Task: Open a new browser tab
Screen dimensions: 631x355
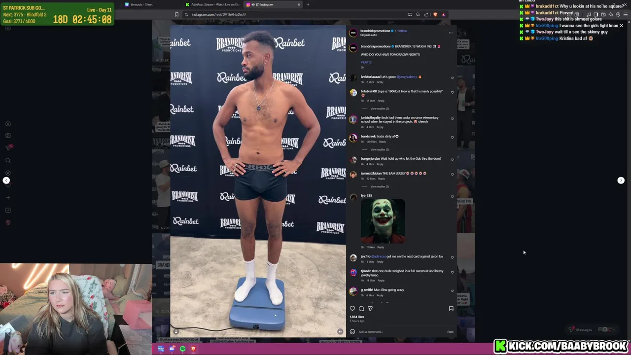Action: pyautogui.click(x=308, y=4)
